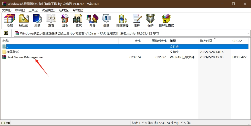Image resolution: width=251 pixels, height=126 pixels.
Task: Click date cell 2022/7/24 14:16
Action: tap(212, 52)
